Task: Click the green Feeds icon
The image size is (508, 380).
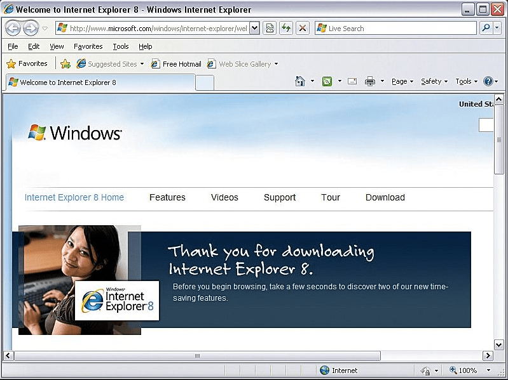Action: click(327, 81)
